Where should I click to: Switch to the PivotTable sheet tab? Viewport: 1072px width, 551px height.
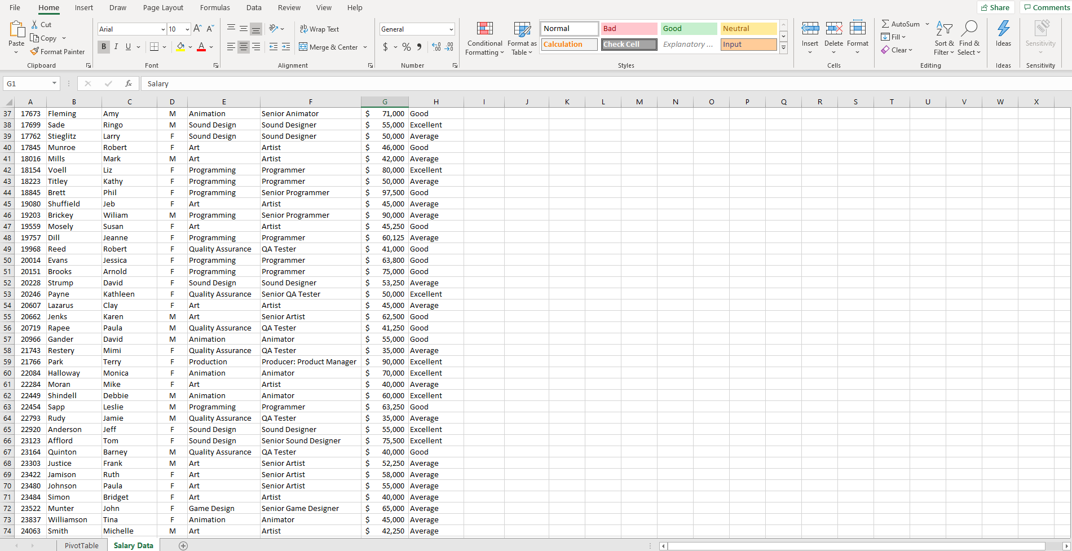81,545
